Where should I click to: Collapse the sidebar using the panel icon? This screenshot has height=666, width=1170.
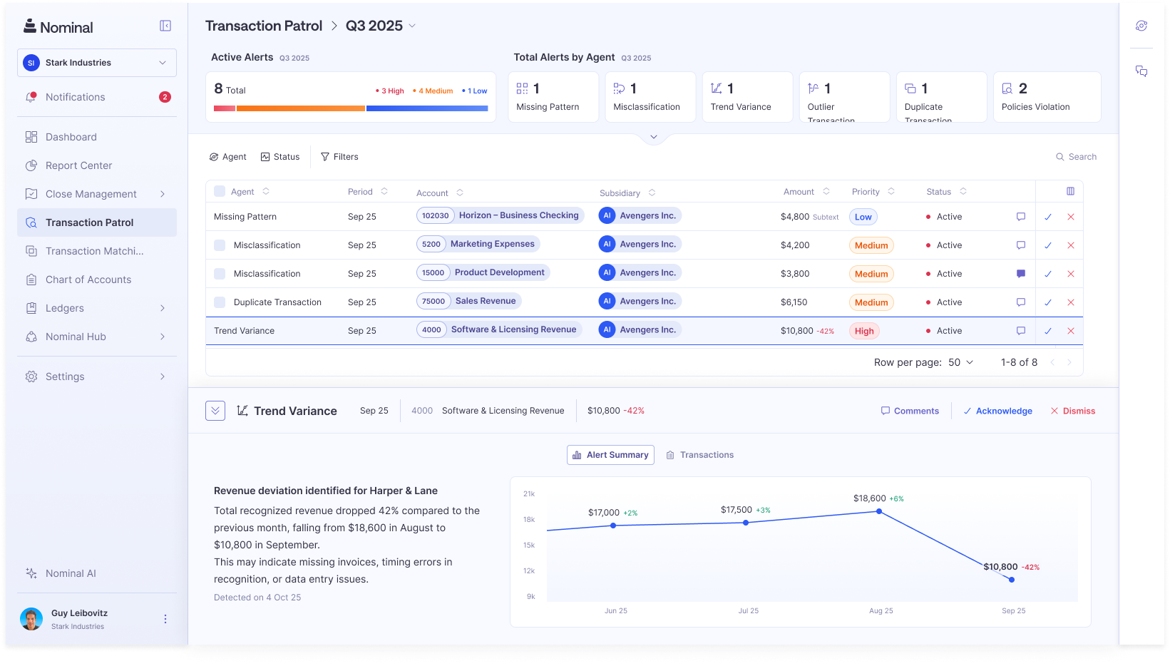(x=165, y=26)
